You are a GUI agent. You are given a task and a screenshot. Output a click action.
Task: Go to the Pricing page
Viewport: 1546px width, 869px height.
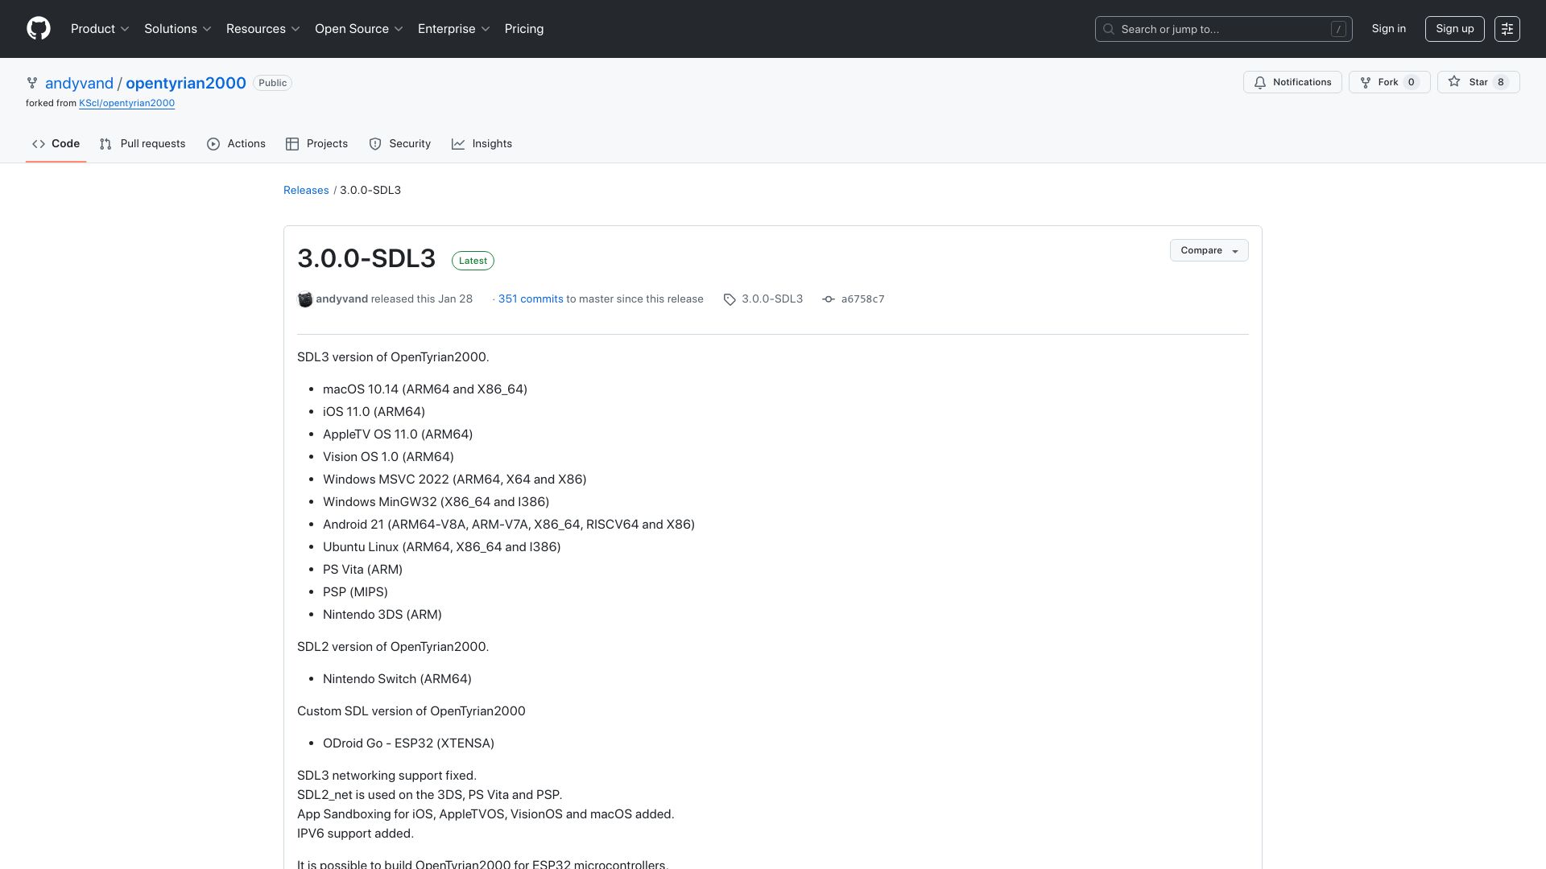point(524,29)
